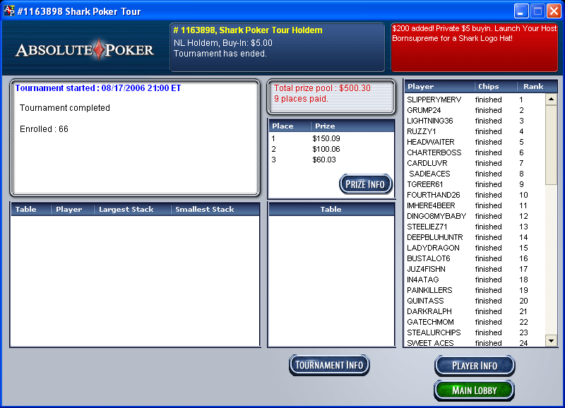Select player STEALURCHIPS
The height and width of the screenshot is (408, 565).
coord(475,332)
